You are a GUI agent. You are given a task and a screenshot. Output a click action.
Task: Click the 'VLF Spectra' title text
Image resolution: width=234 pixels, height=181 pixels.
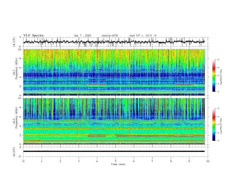tap(33, 35)
